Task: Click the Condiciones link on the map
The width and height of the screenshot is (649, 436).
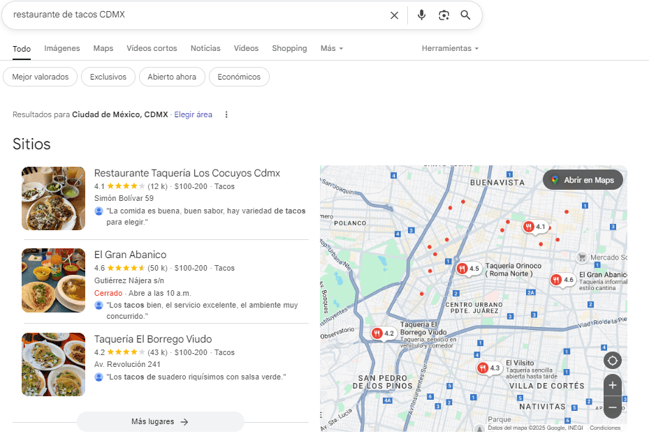Action: [605, 428]
